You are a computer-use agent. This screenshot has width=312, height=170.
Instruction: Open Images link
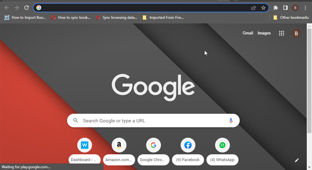click(264, 33)
